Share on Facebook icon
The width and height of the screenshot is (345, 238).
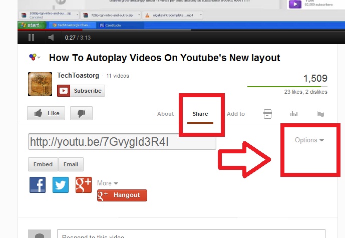[38, 185]
